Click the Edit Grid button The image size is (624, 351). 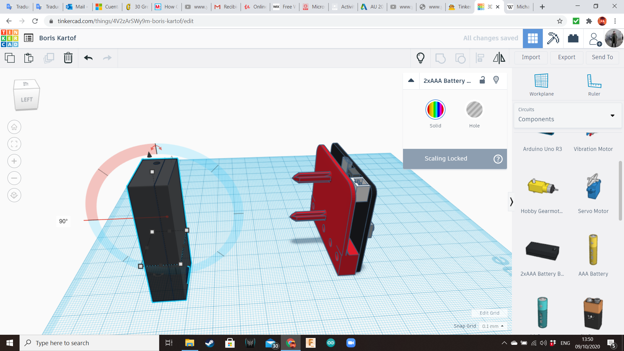(x=489, y=313)
